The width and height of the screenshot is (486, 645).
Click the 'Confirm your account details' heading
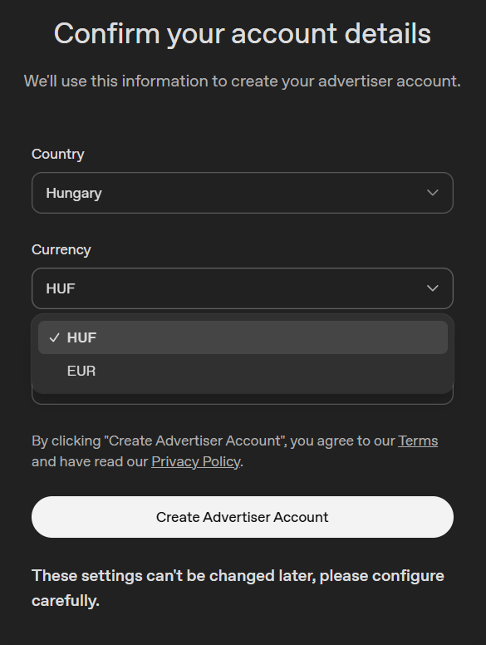point(243,34)
